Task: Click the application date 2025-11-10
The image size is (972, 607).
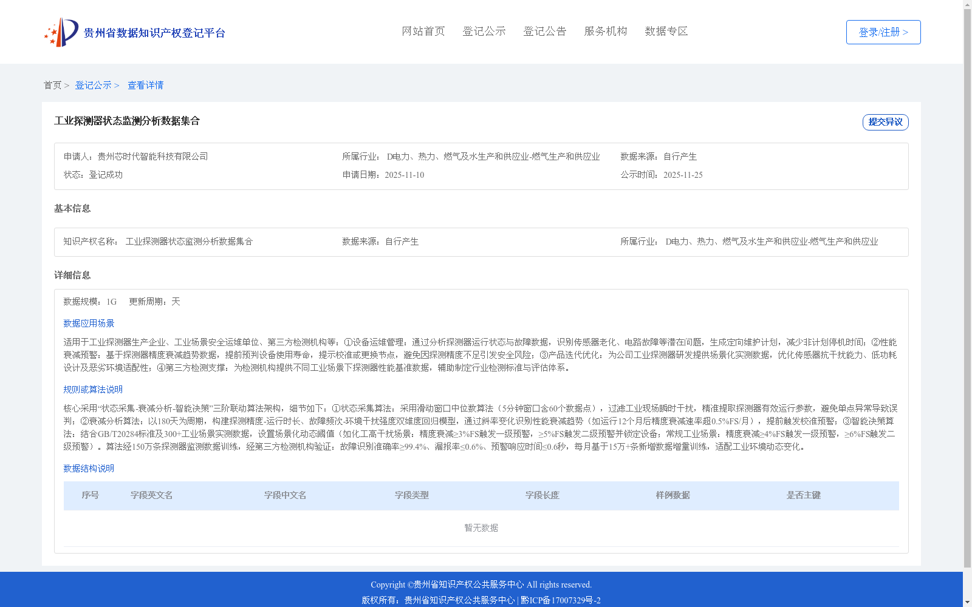Action: click(x=405, y=175)
